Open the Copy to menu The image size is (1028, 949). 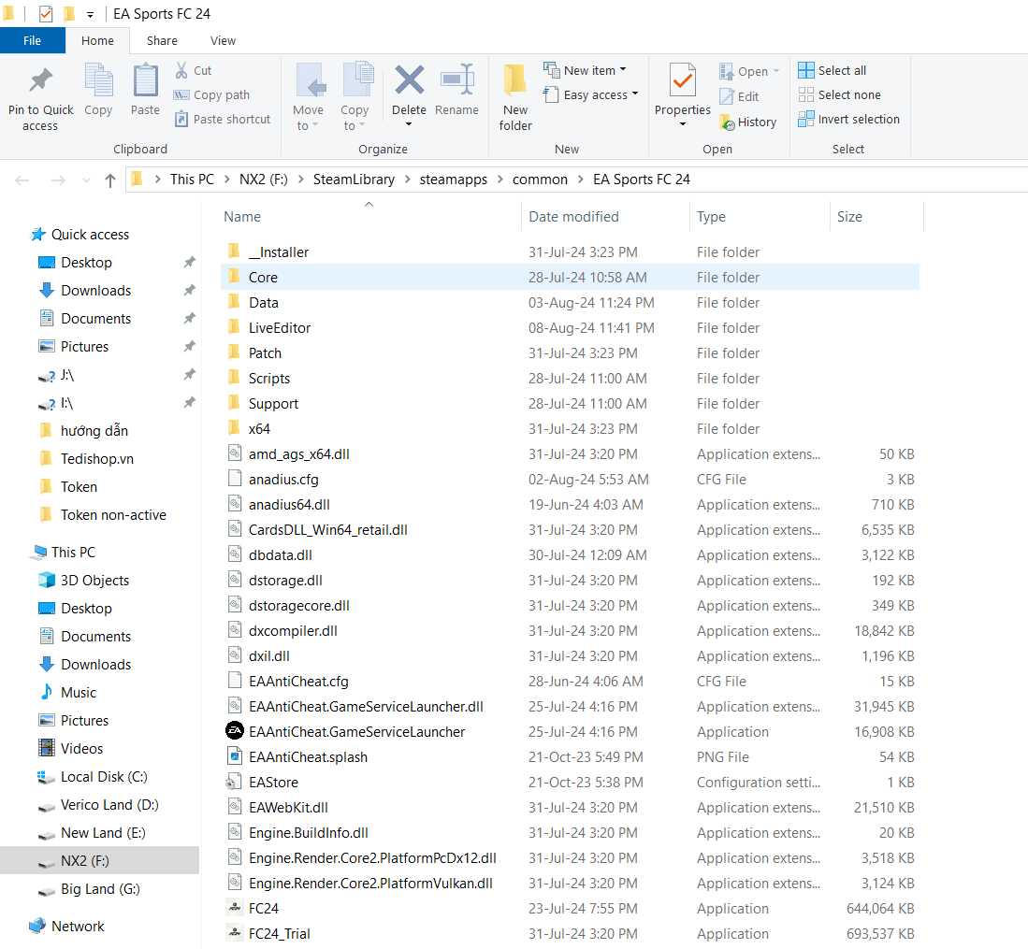[355, 97]
